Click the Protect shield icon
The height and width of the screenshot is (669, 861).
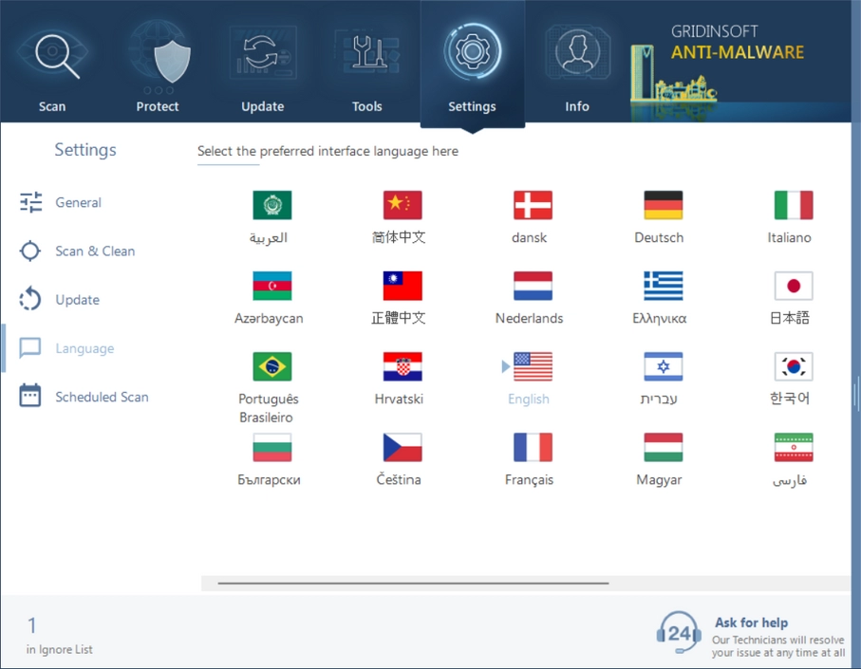158,55
